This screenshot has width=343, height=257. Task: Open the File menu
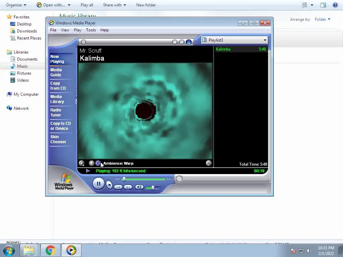tap(53, 30)
